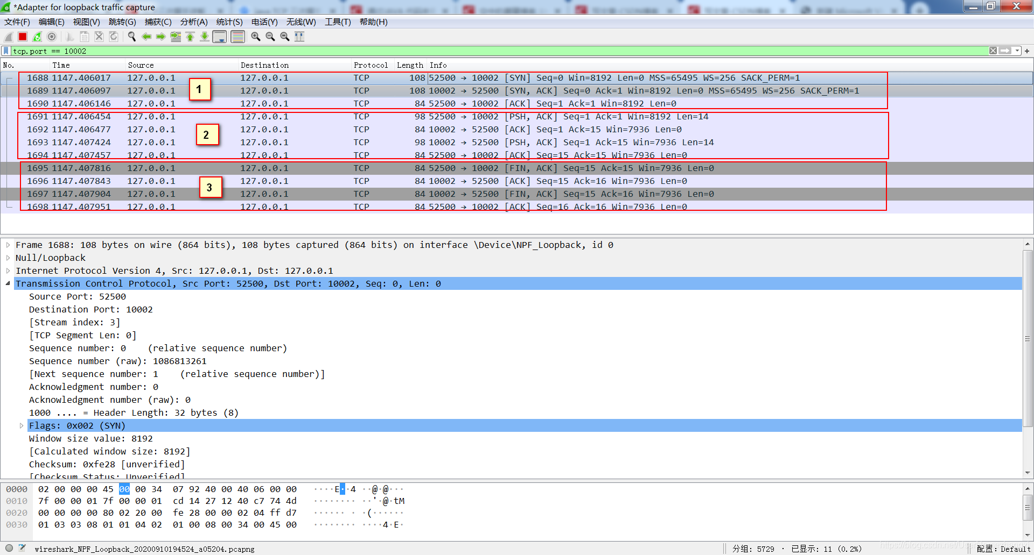Jump to the first packet icon
Image resolution: width=1034 pixels, height=555 pixels.
click(x=190, y=37)
